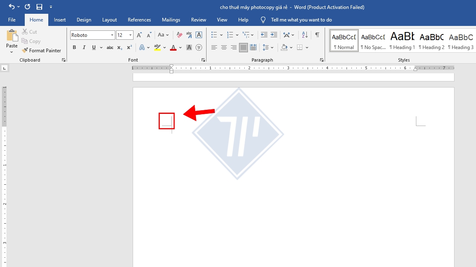Apply the Heading 1 style
Viewport: 476px width, 267px height.
(402, 41)
